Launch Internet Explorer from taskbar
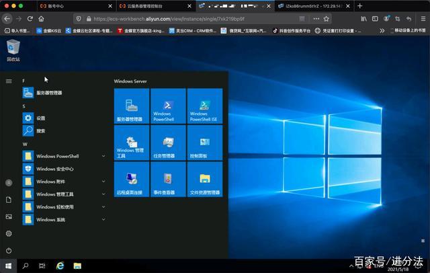Screen dimensions: 430x273 point(60,266)
